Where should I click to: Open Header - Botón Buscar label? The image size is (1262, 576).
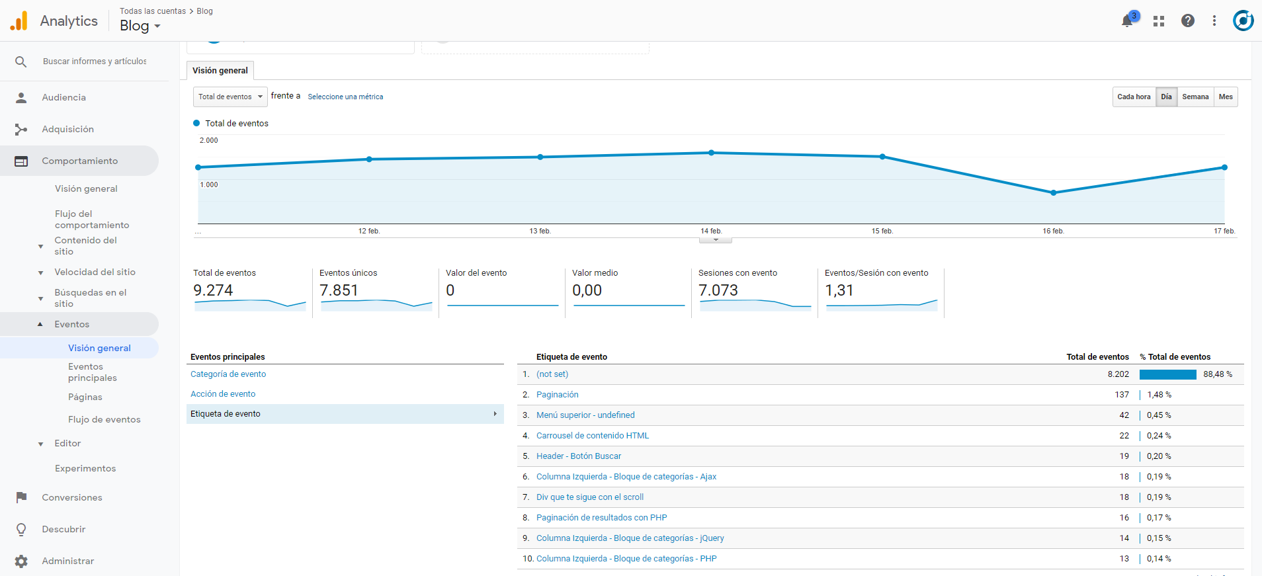(x=579, y=456)
